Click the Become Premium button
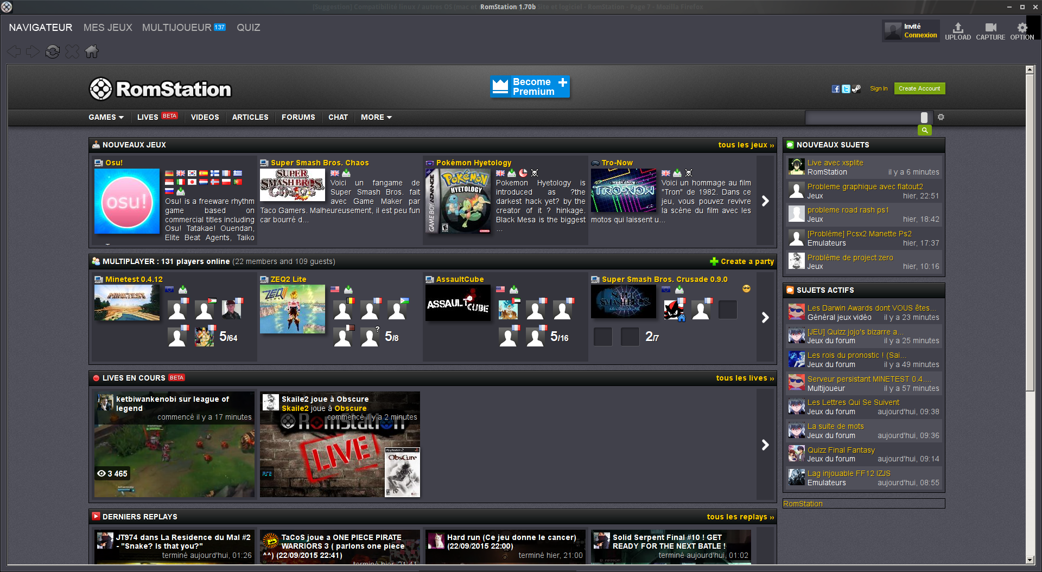Viewport: 1042px width, 572px height. pos(530,87)
